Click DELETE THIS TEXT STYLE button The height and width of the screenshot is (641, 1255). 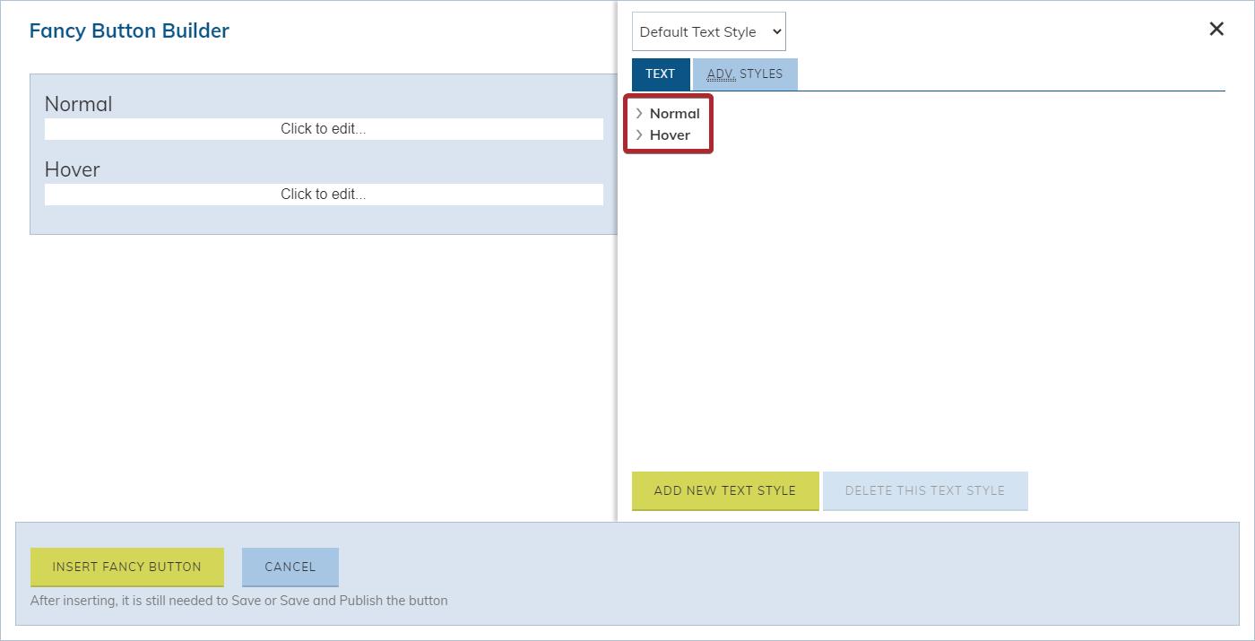[x=925, y=490]
